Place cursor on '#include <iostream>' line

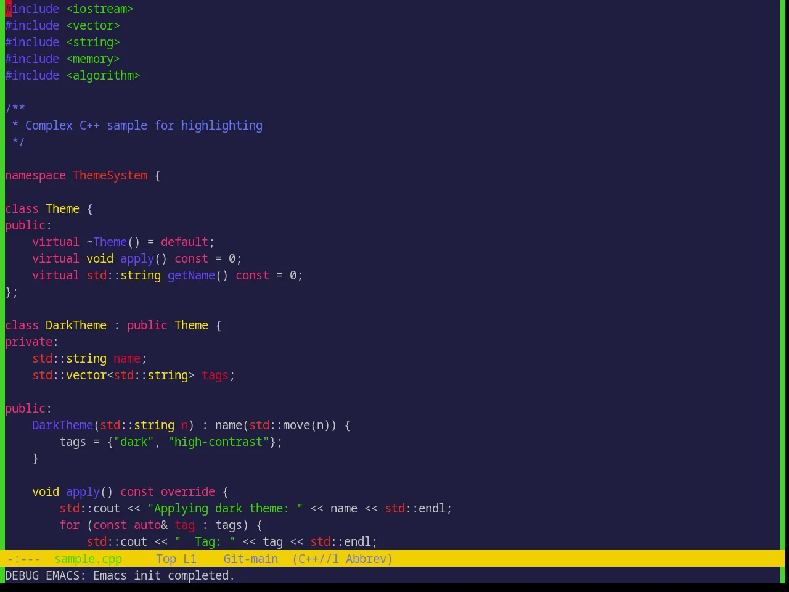(x=69, y=9)
